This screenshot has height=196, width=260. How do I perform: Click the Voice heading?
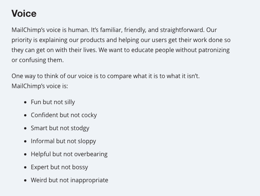tap(24, 13)
